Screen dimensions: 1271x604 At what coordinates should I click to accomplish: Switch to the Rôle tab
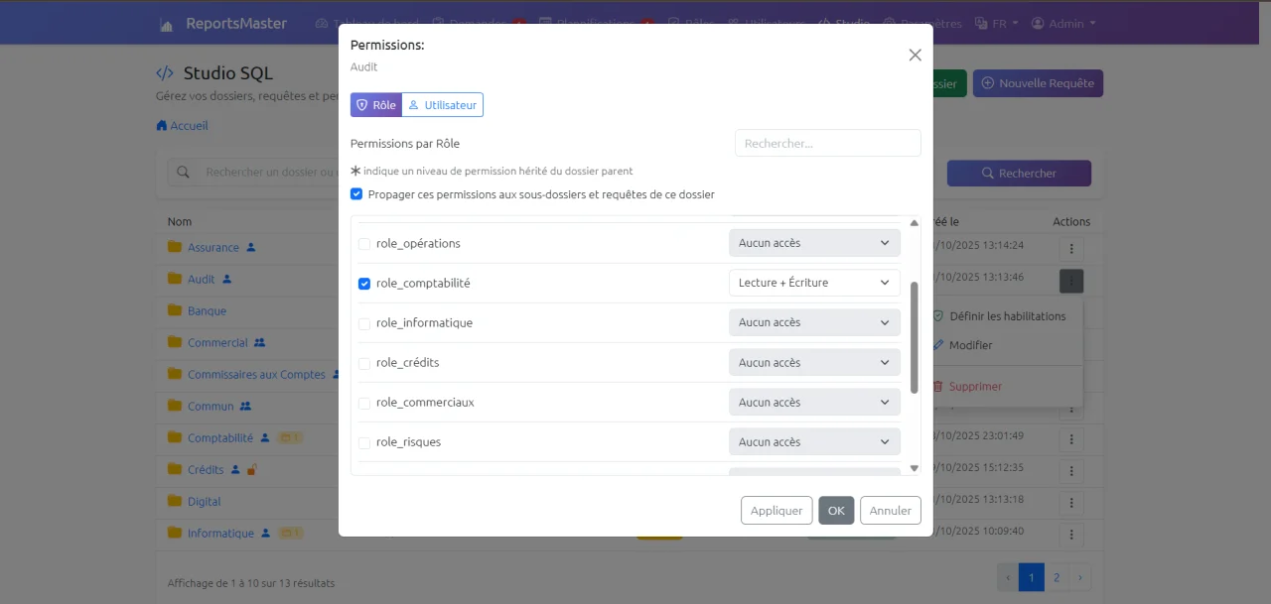click(375, 105)
